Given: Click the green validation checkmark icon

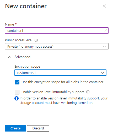Looking at the screenshot, I should [105, 31].
